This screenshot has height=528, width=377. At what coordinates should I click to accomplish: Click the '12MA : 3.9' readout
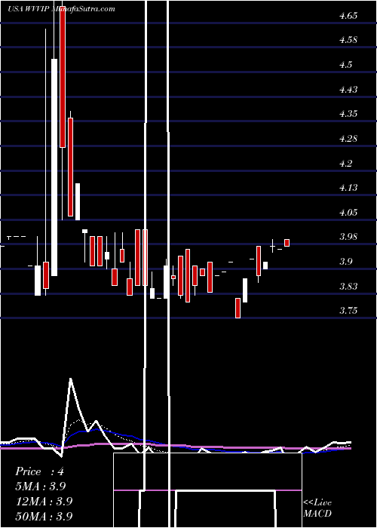(44, 502)
